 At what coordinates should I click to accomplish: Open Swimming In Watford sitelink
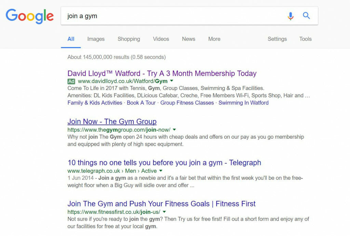coord(243,103)
